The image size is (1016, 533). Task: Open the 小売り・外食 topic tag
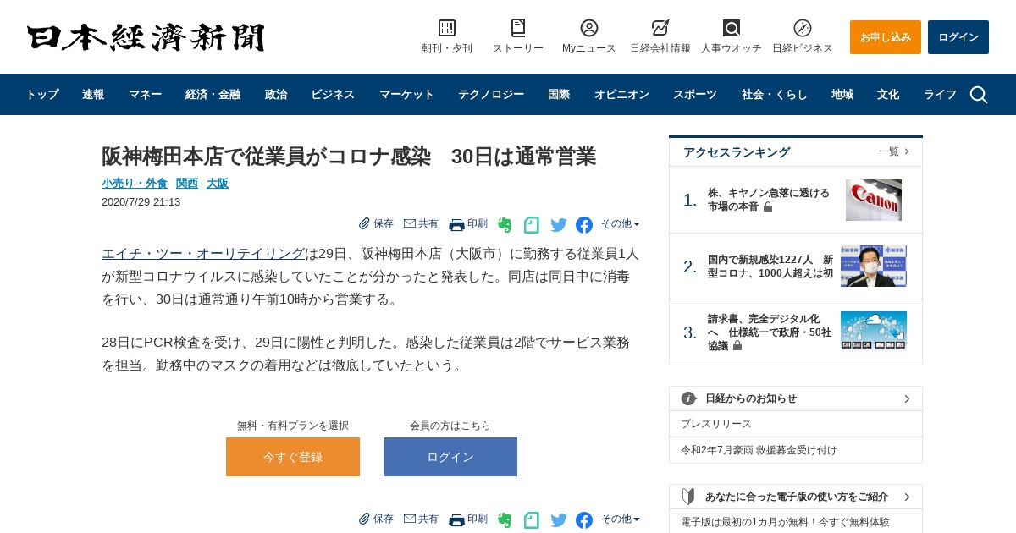135,183
